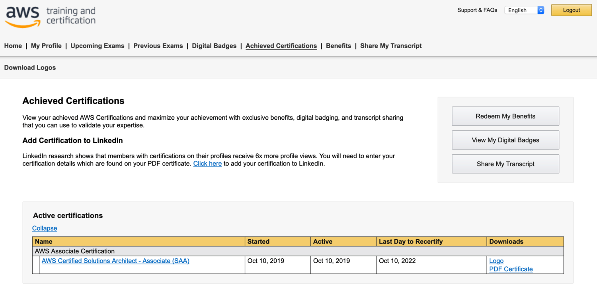
Task: Click the 'Name' column header
Action: [x=139, y=241]
